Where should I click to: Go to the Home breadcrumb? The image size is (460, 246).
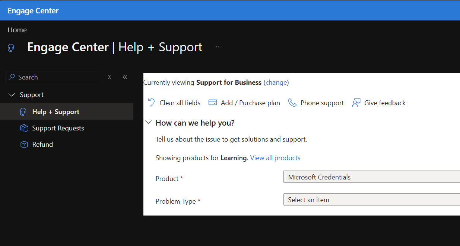pos(17,30)
